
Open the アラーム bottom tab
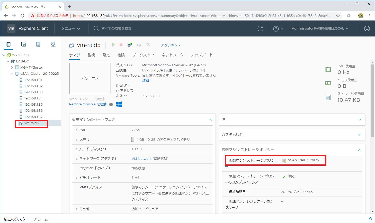pyautogui.click(x=41, y=219)
